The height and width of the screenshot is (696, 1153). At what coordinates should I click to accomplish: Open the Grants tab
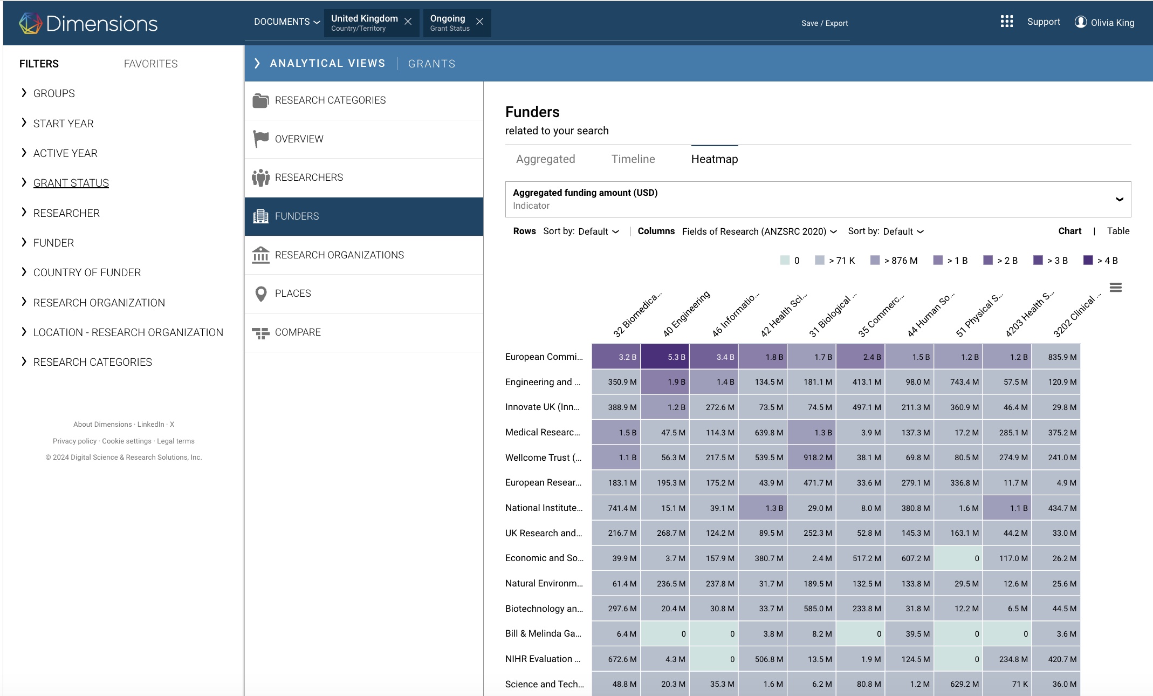click(x=431, y=64)
